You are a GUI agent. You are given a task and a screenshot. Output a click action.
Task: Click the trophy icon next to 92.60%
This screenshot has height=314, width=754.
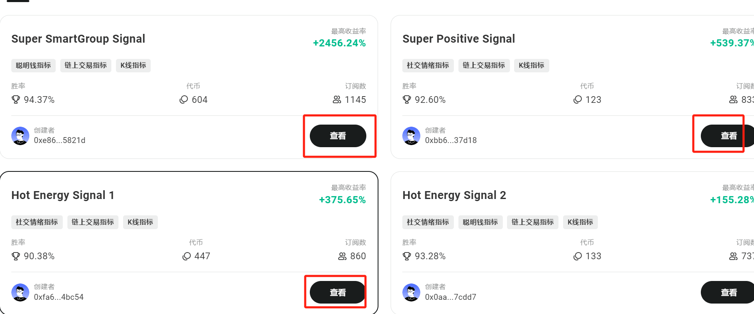tap(407, 100)
